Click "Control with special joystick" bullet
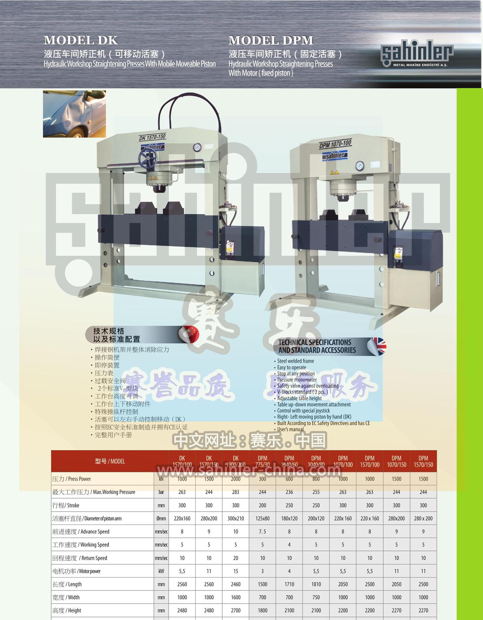 point(303,411)
